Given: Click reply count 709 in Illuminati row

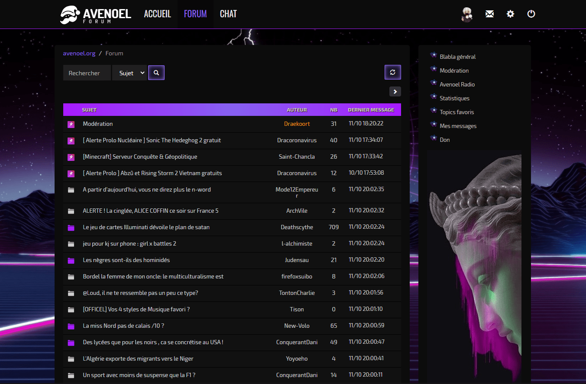Looking at the screenshot, I should (x=333, y=227).
